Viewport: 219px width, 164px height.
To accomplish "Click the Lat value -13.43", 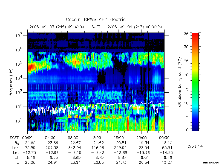I will coord(98,153).
